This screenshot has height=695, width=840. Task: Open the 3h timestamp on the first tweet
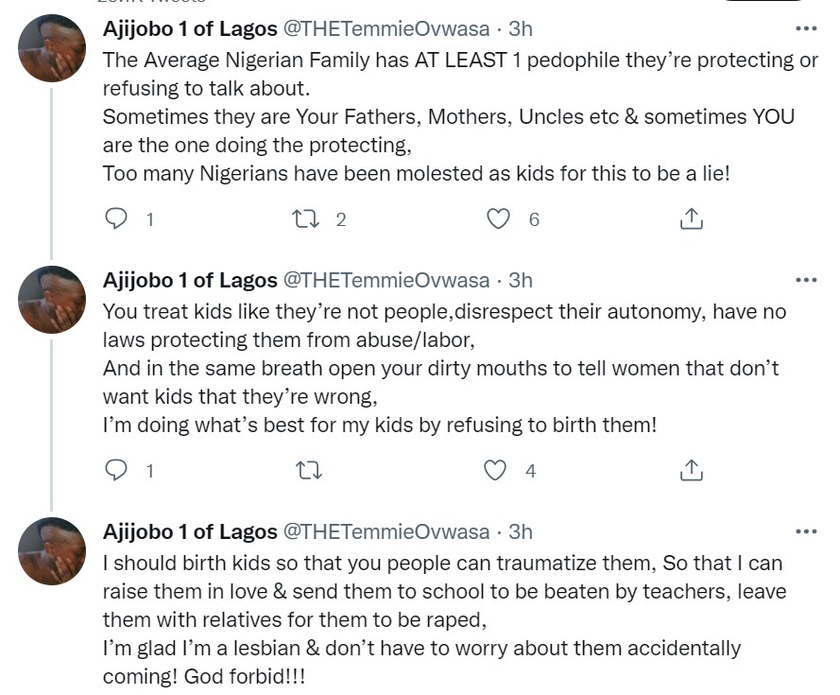click(521, 29)
